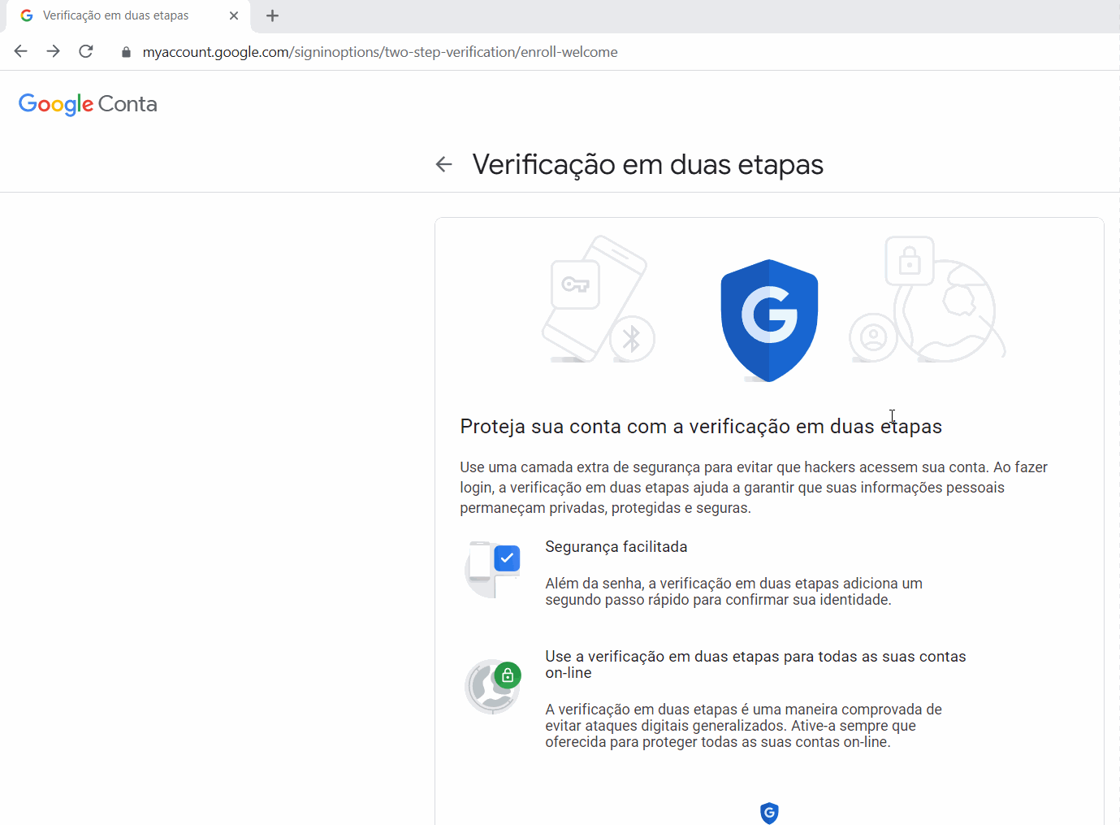Image resolution: width=1120 pixels, height=825 pixels.
Task: Click back arrow beside Verificação em duas etapas
Action: pyautogui.click(x=443, y=164)
